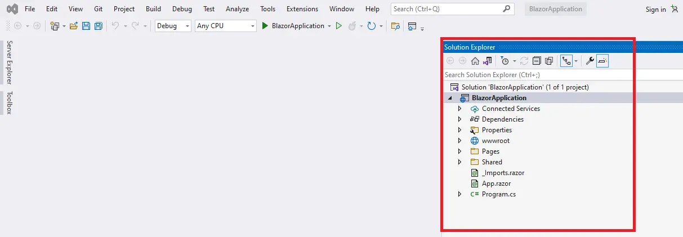Image resolution: width=683 pixels, height=237 pixels.
Task: Click Start Without Debugging outline play icon
Action: [x=338, y=26]
